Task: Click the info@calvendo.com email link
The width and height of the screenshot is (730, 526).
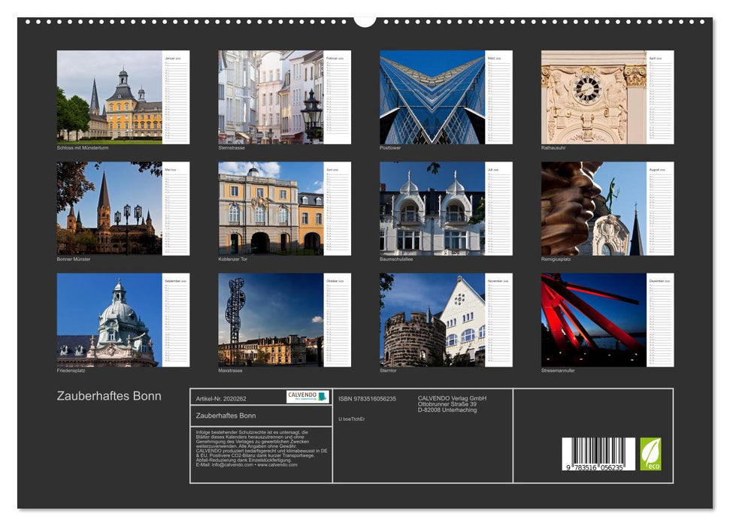Action: [x=228, y=465]
